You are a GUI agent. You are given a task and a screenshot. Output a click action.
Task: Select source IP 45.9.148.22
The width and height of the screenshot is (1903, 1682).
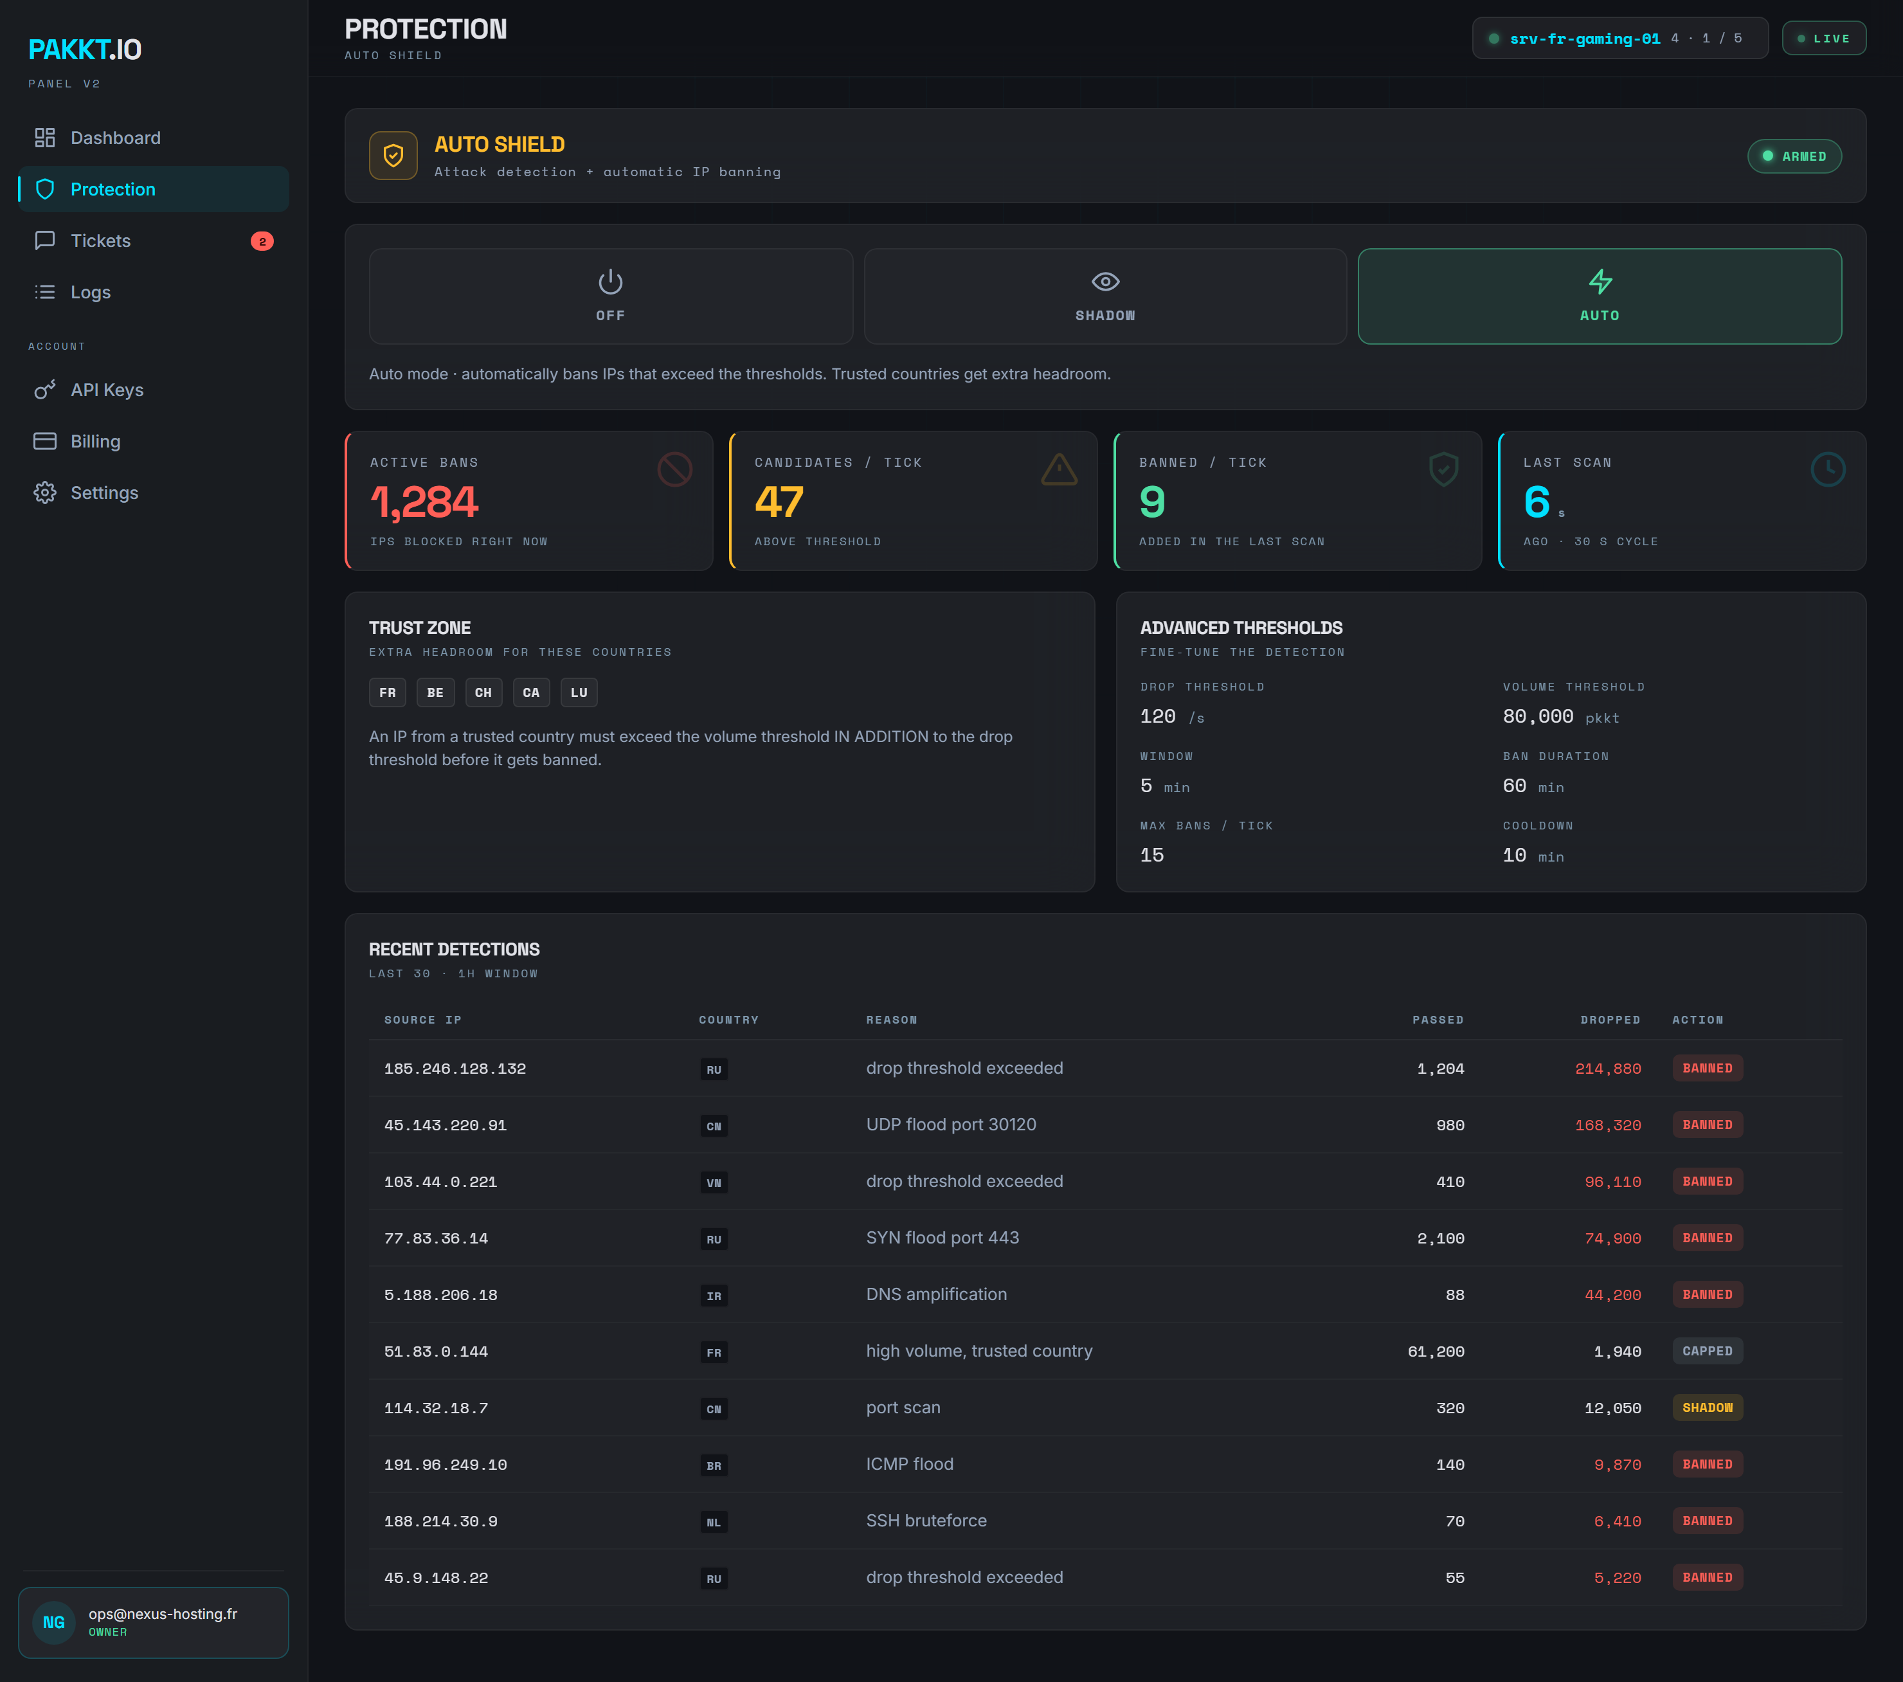click(436, 1578)
